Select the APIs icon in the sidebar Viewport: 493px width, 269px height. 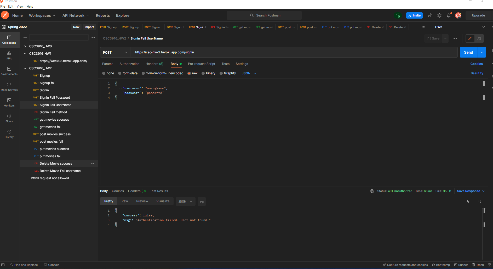(x=9, y=55)
